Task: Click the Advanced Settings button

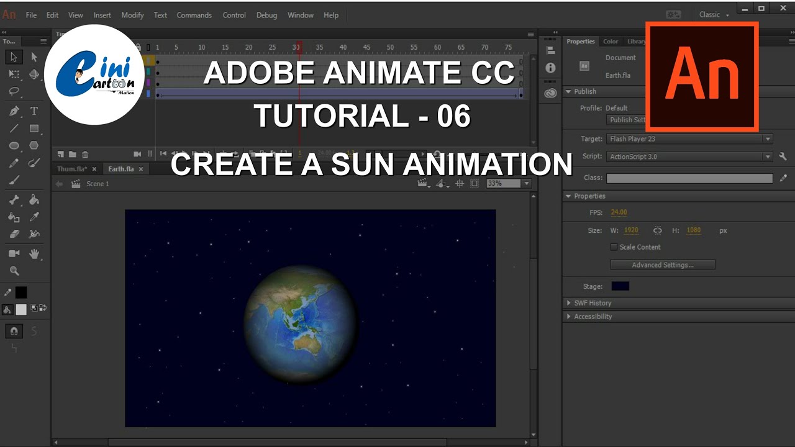Action: pos(663,265)
